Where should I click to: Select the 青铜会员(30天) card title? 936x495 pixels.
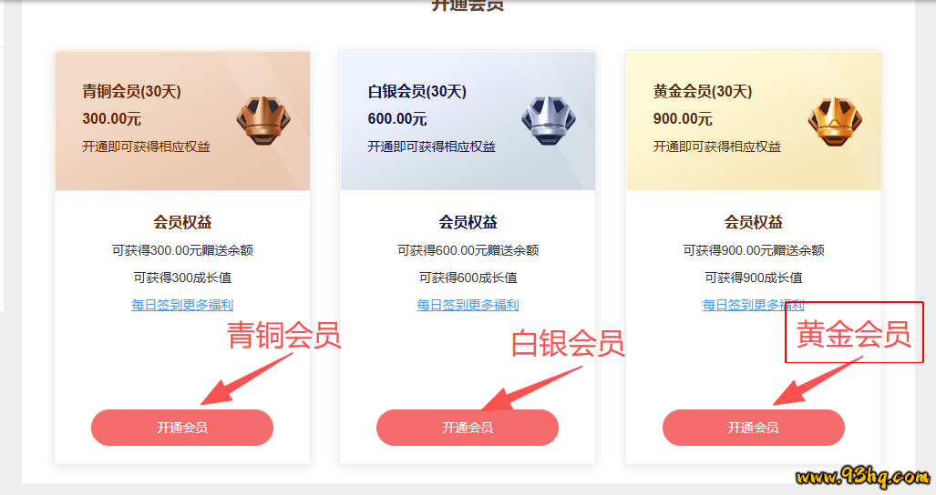pyautogui.click(x=131, y=92)
